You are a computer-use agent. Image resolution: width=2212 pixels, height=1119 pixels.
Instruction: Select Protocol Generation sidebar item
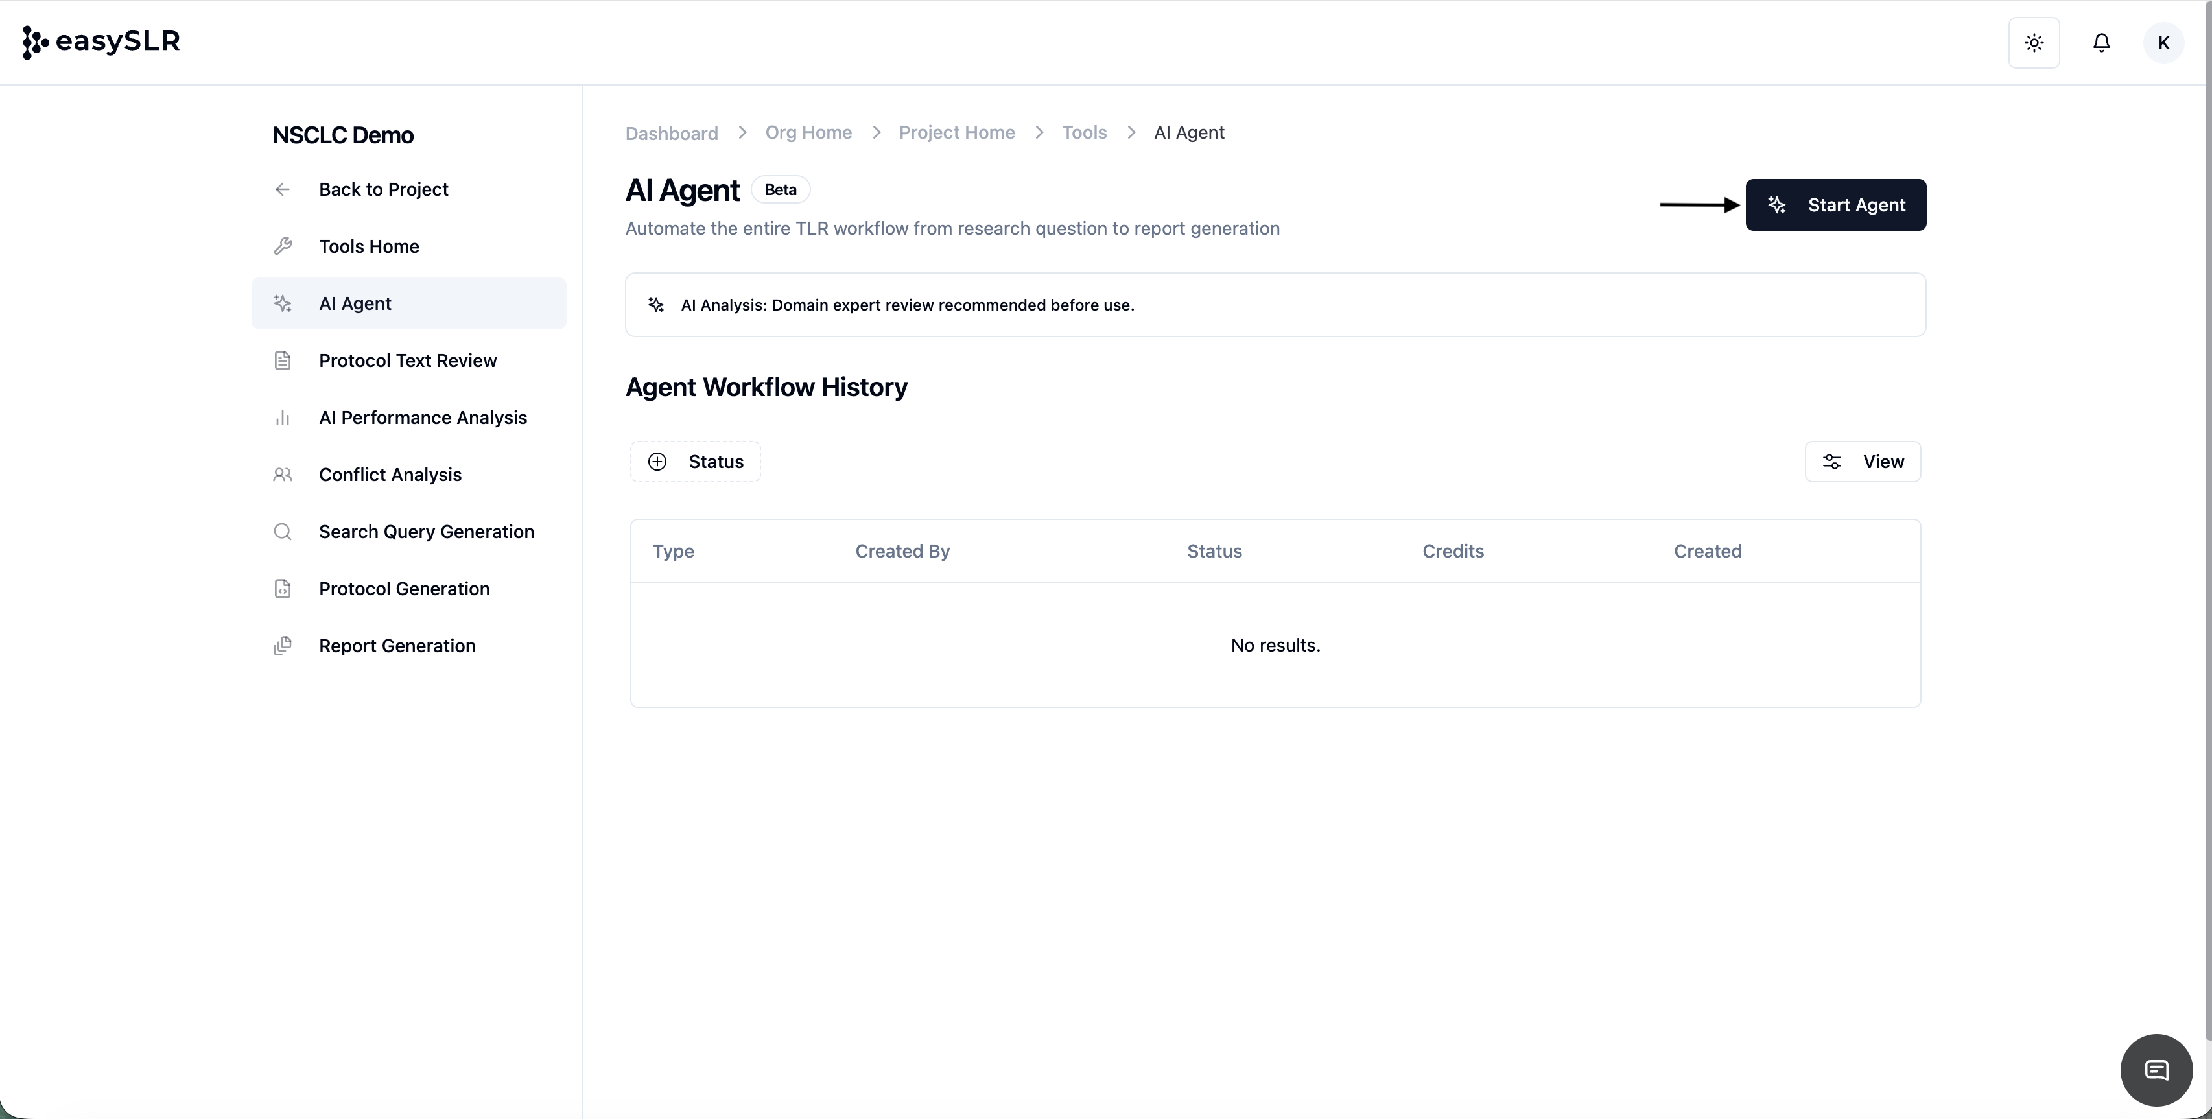[x=404, y=589]
